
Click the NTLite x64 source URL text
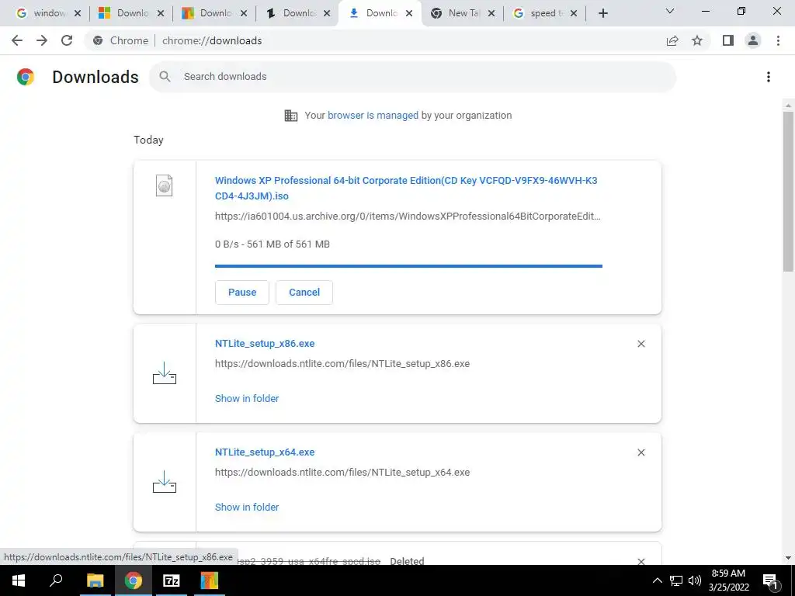pyautogui.click(x=342, y=473)
